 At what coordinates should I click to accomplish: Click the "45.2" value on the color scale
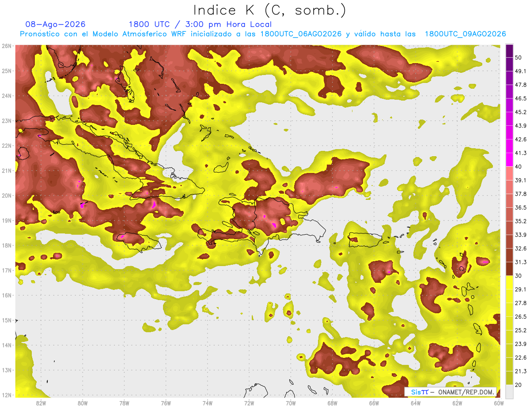click(521, 112)
